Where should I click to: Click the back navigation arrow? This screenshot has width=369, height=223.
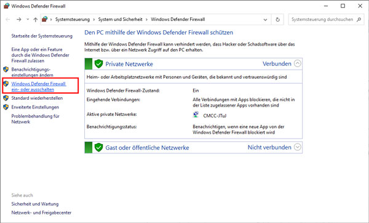click(8, 20)
